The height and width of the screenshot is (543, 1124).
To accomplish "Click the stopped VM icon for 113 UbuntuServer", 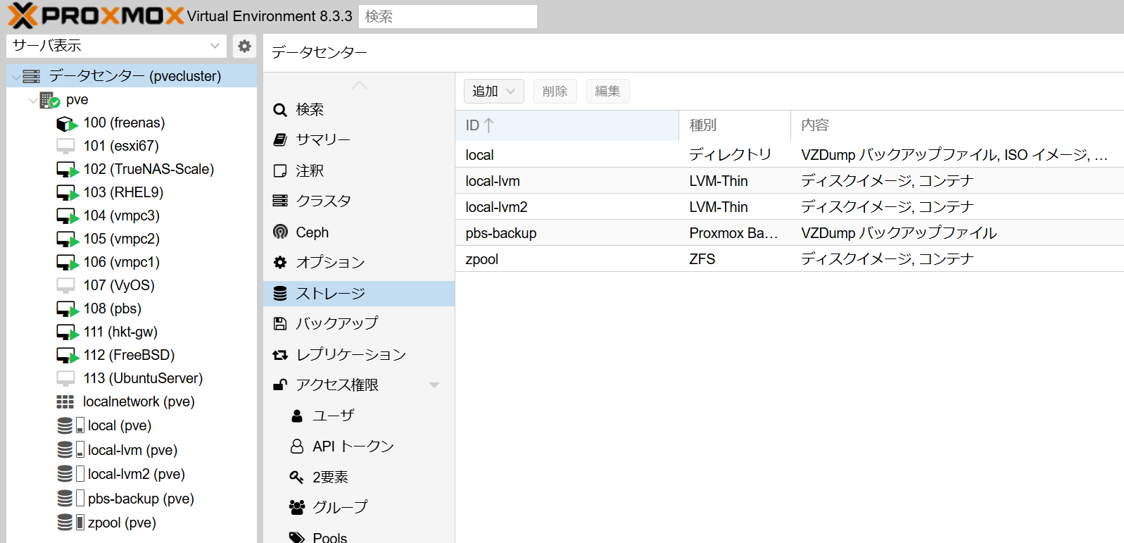I will (x=65, y=379).
